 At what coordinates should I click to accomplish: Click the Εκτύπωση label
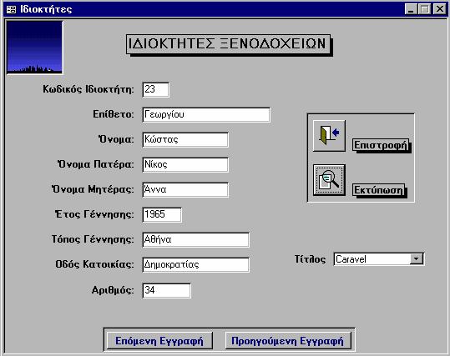coord(378,190)
